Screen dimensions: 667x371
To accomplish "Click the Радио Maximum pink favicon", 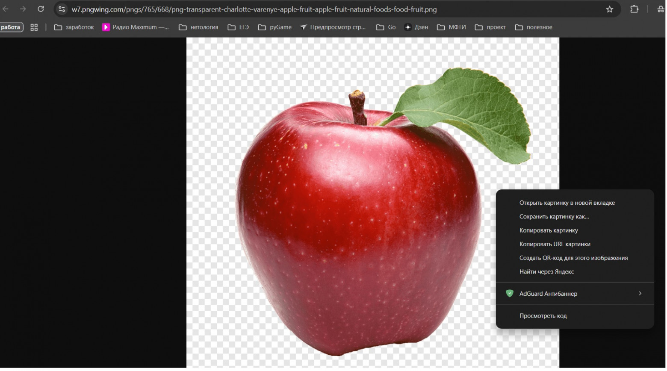I will coord(106,27).
